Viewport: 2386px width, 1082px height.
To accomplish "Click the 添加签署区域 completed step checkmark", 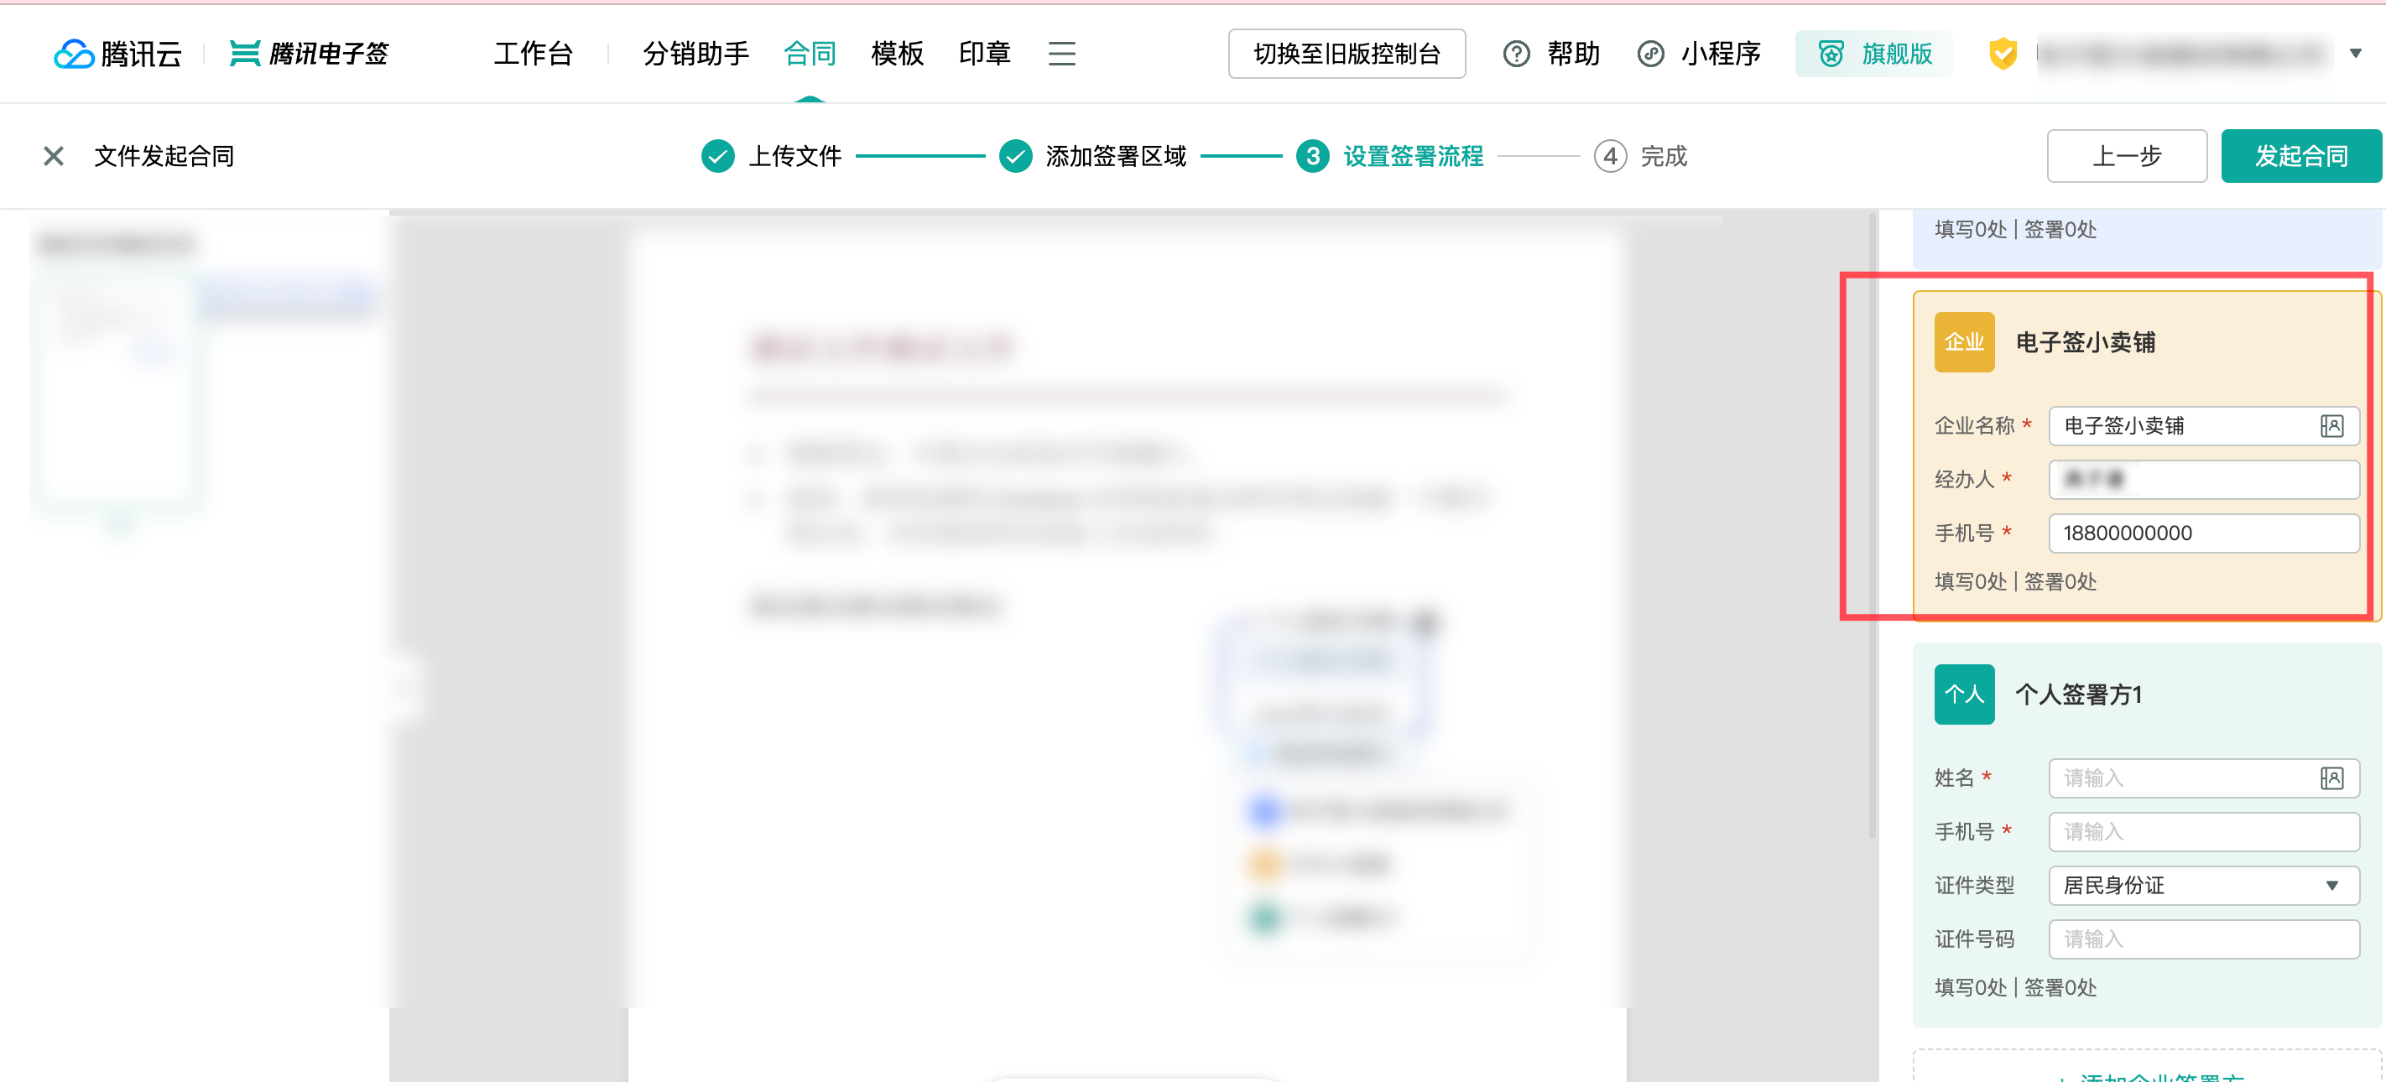I will pos(1016,156).
